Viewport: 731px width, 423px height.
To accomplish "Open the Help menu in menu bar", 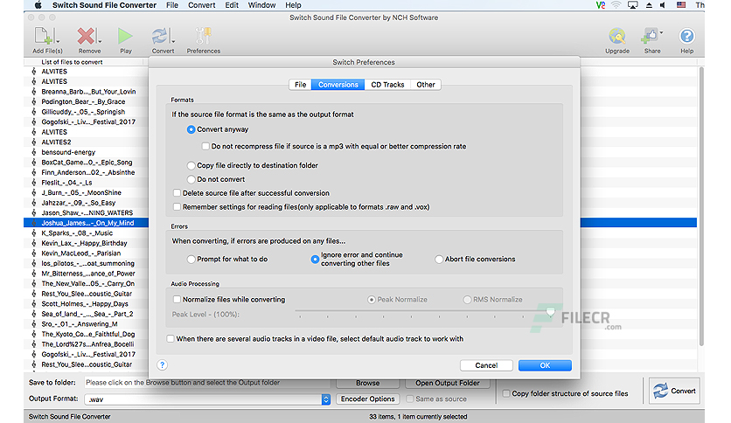I will tap(293, 5).
